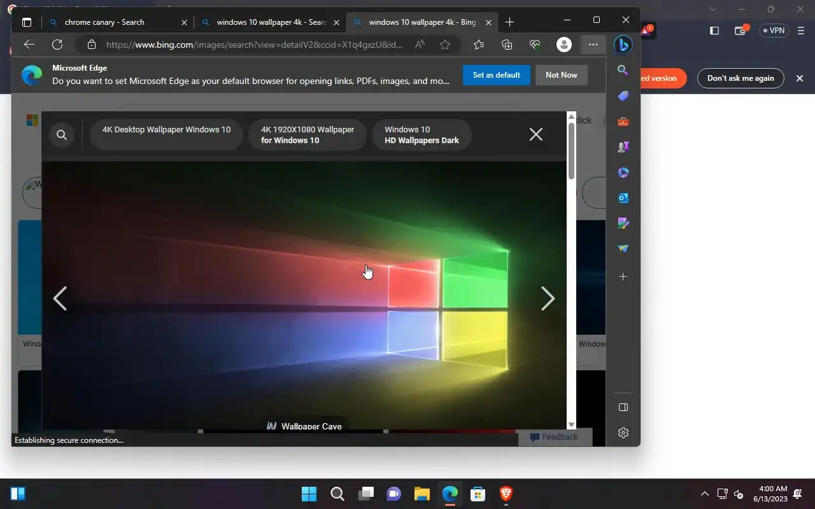Open Search in the Edge sidebar
Viewport: 815px width, 509px height.
tap(623, 70)
